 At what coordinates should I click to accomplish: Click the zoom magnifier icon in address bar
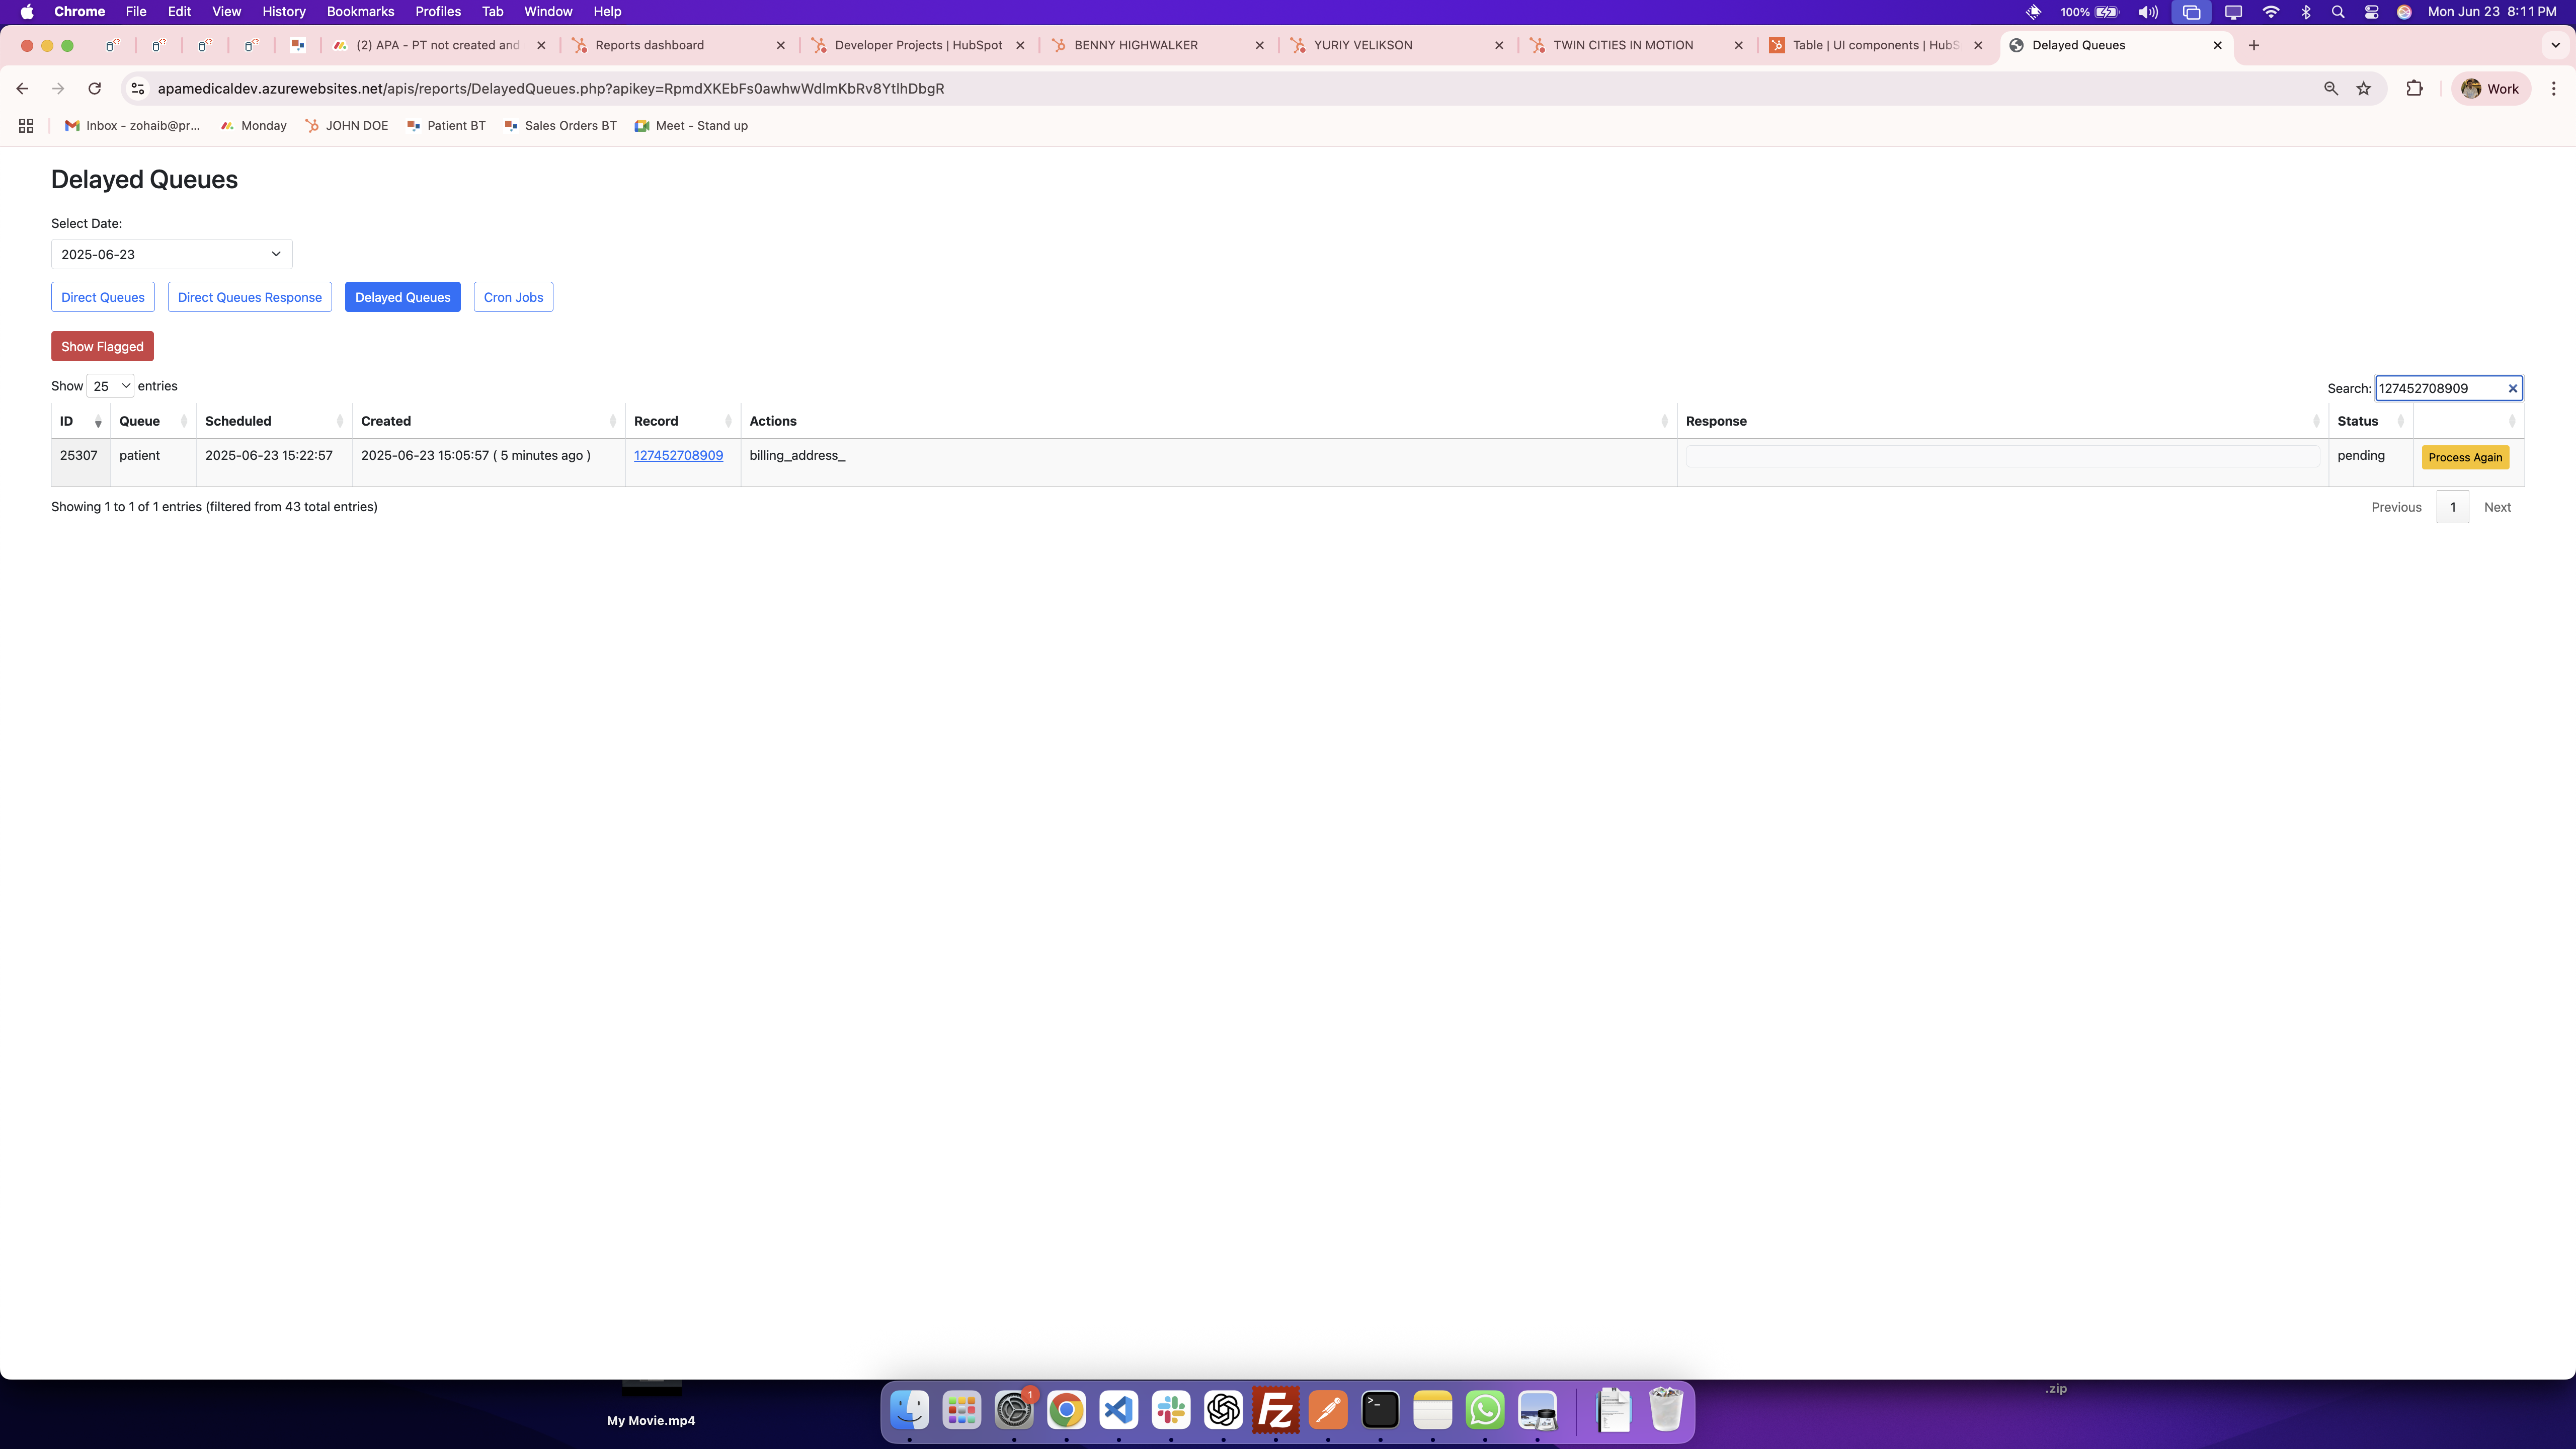coord(2331,88)
